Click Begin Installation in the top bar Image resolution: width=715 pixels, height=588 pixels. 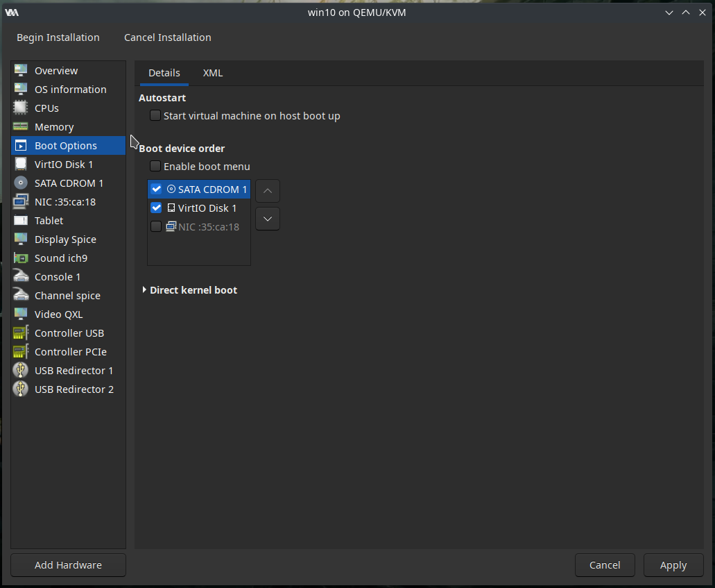click(x=58, y=37)
